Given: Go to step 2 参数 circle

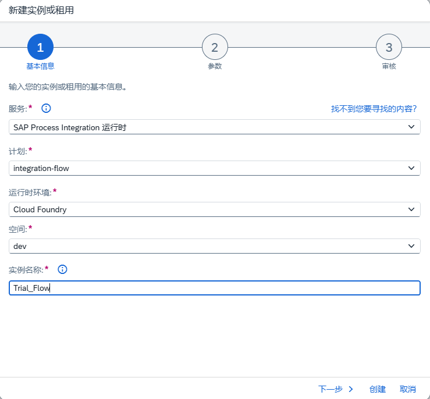Looking at the screenshot, I should pos(215,47).
